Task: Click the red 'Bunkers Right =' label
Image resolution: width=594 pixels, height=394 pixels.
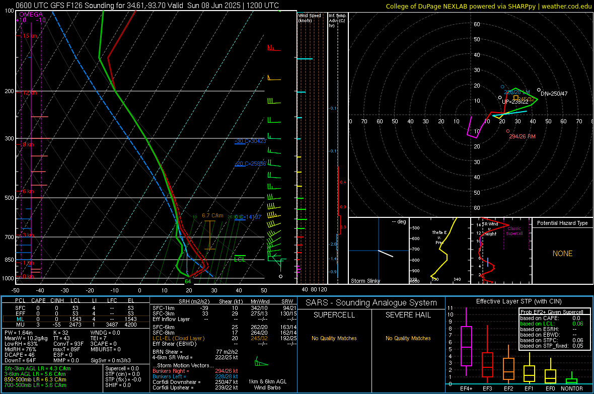Action: [x=171, y=371]
